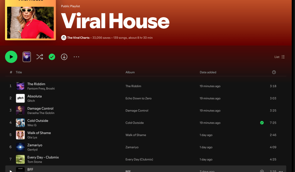Sort by the Date added column header
Viewport: 295px width, 172px height.
208,72
